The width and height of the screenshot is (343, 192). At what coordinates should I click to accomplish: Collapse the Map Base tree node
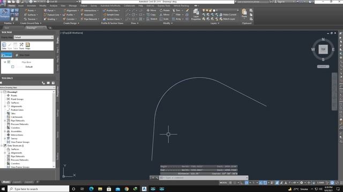5,62
